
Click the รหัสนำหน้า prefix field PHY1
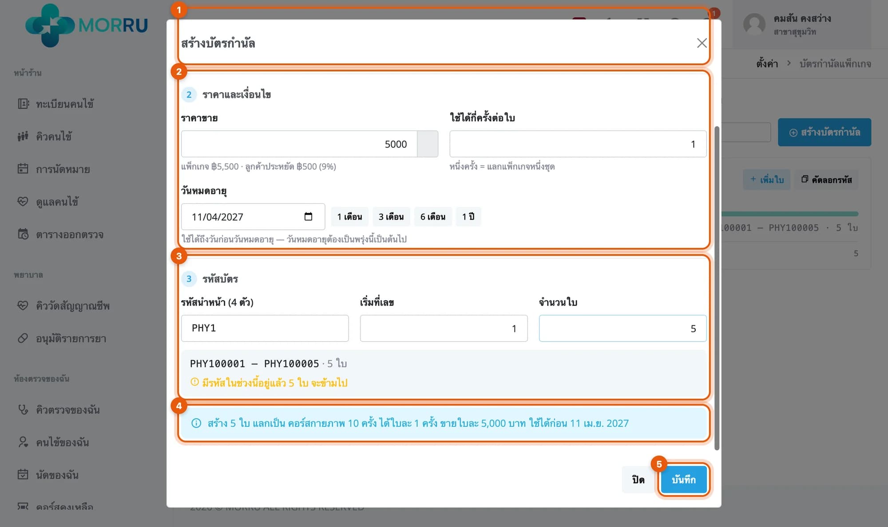(265, 328)
